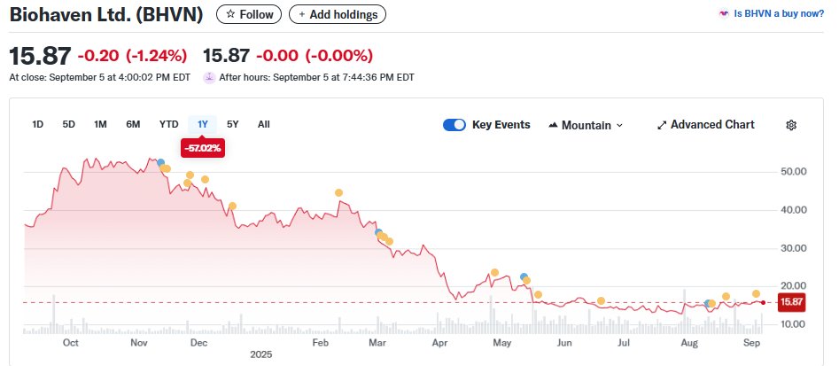Click red endpoint dot on price line
Screen dimensions: 839x366
763,302
